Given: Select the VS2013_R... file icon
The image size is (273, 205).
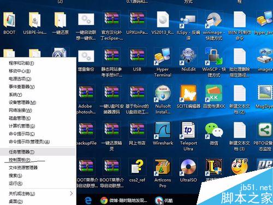Looking at the screenshot, I should pos(163,19).
